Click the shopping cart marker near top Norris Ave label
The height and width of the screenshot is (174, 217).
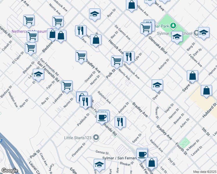58,21
